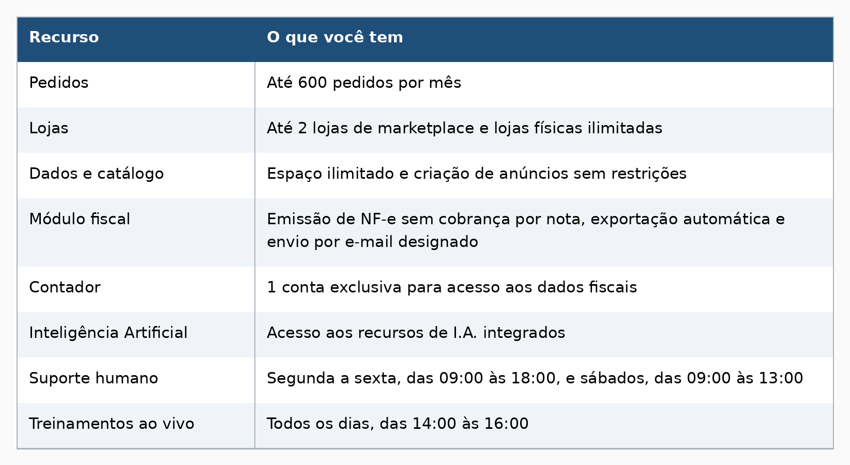Select the Contador row label
The height and width of the screenshot is (465, 850).
point(65,288)
